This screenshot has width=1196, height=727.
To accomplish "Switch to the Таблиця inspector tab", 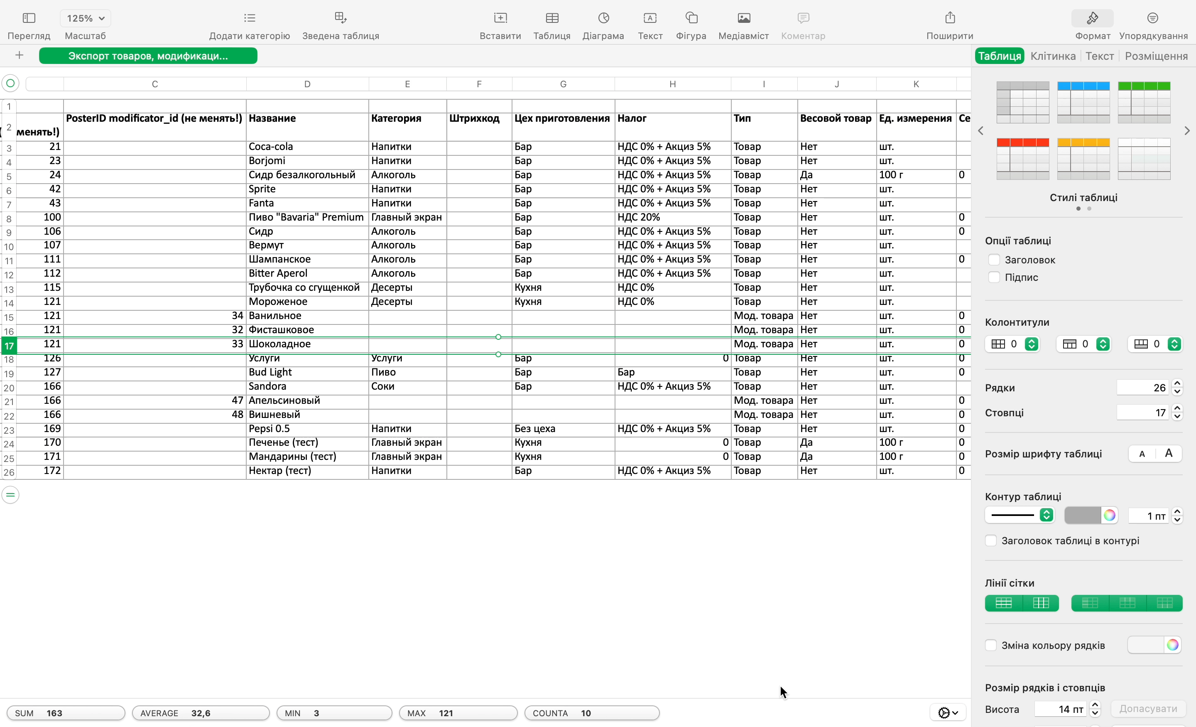I will click(x=1000, y=56).
